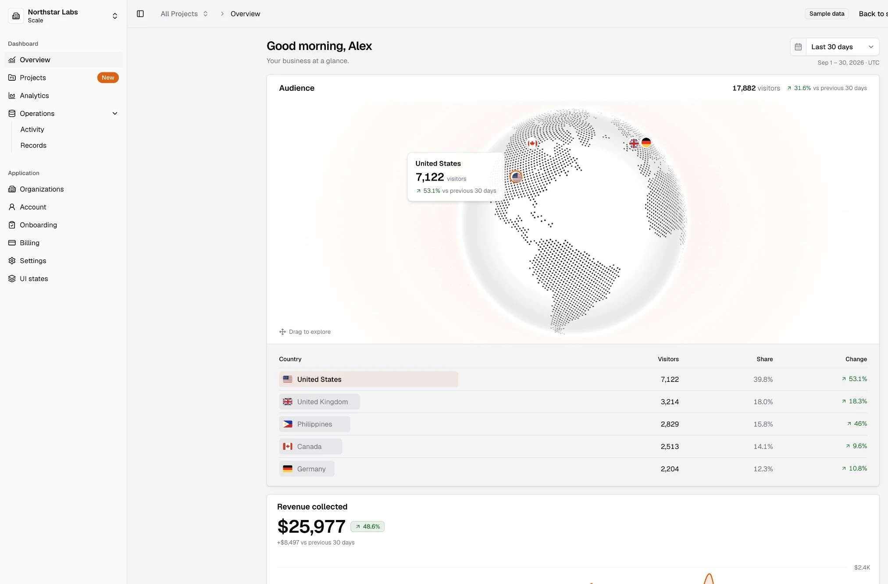Click the Projects folder icon
The image size is (888, 584).
click(12, 78)
